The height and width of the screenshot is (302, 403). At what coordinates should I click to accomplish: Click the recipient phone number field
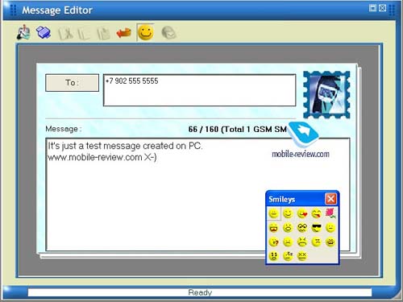pos(200,90)
